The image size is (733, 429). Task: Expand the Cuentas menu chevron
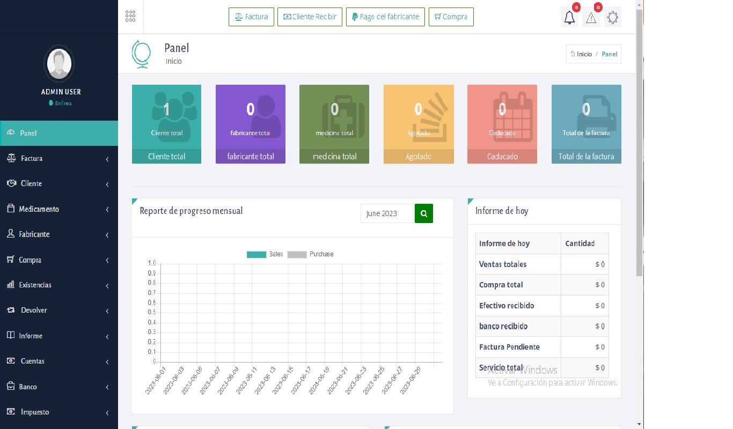click(x=107, y=362)
